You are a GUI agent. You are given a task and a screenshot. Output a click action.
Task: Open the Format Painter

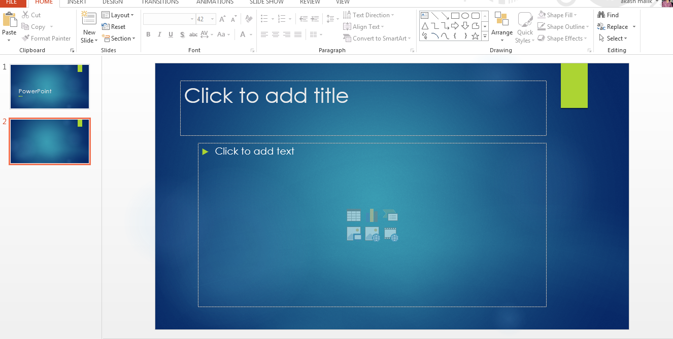coord(46,38)
